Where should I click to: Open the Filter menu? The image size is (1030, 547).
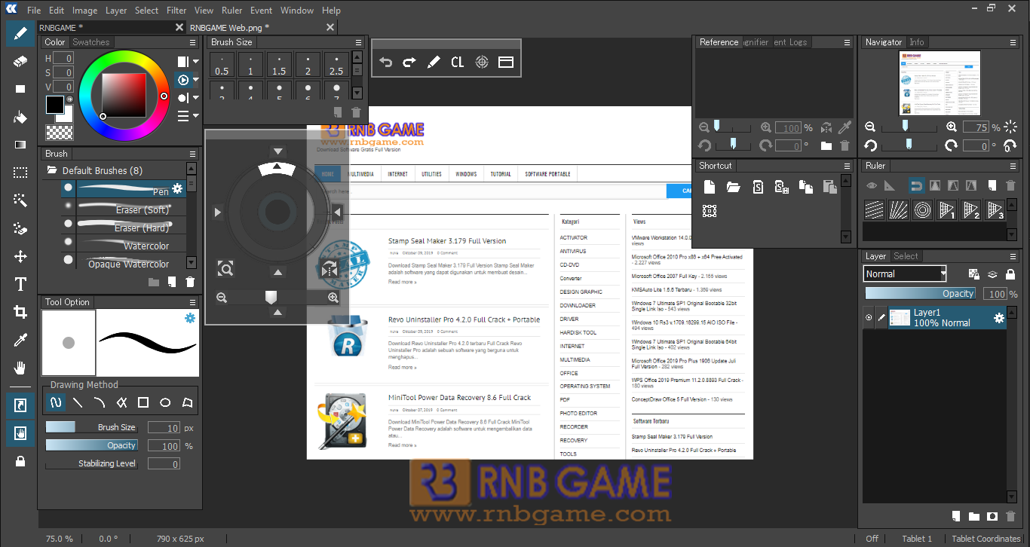(176, 11)
